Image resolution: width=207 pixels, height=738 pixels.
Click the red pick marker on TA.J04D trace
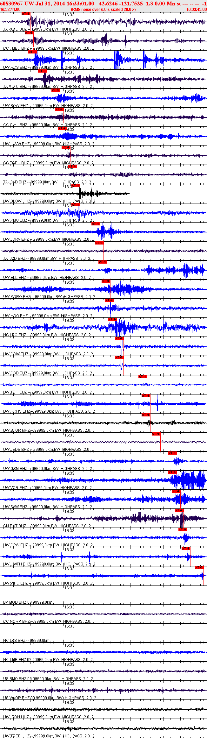pos(72,167)
